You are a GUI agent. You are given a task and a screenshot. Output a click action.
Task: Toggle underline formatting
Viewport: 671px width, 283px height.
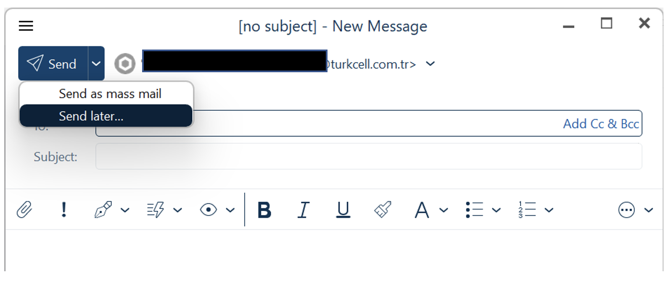tap(343, 210)
